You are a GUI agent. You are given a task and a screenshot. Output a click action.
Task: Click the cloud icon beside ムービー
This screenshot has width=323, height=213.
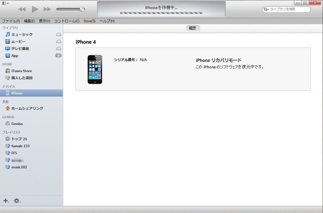tap(59, 41)
